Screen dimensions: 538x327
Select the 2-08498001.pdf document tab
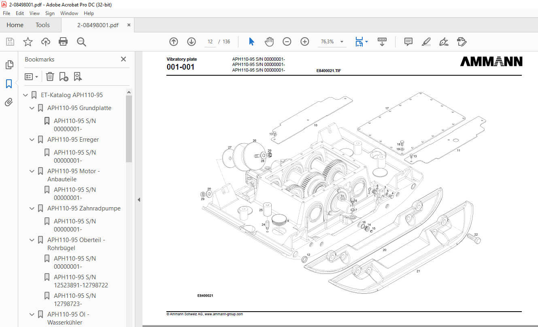click(98, 25)
